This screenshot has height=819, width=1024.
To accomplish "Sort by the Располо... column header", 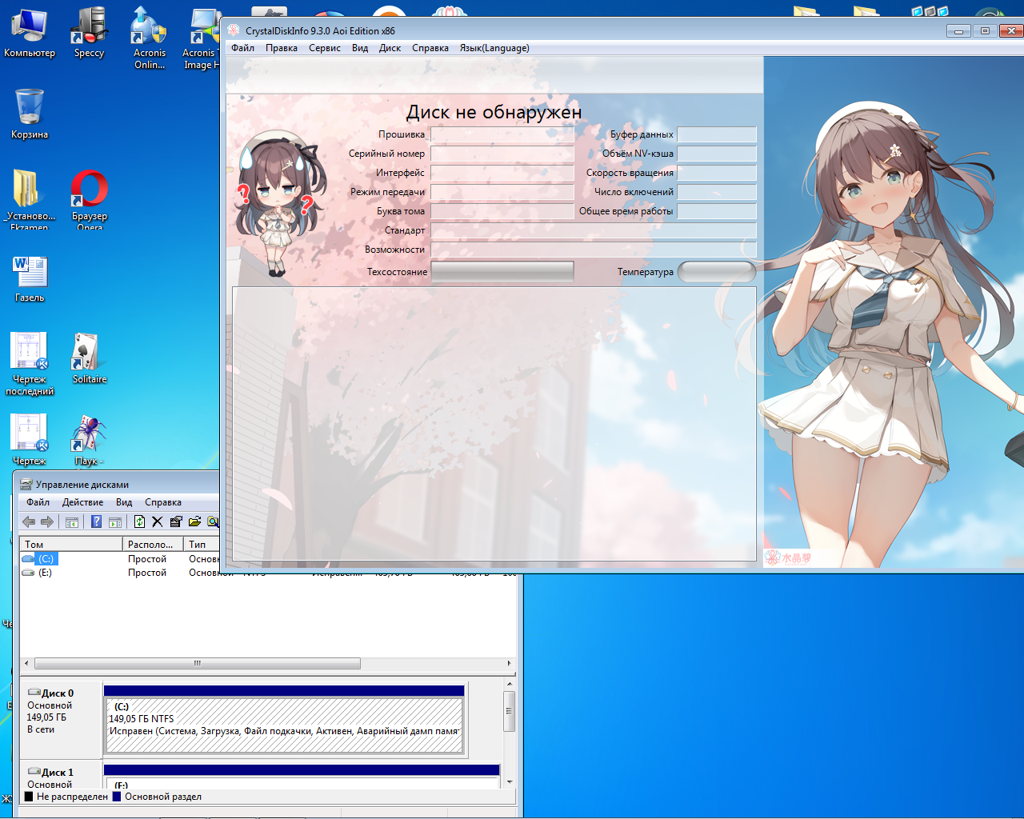I will pos(154,544).
